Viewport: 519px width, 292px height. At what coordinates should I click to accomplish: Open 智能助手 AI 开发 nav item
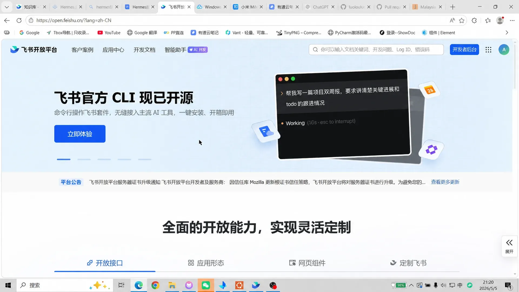tap(186, 50)
